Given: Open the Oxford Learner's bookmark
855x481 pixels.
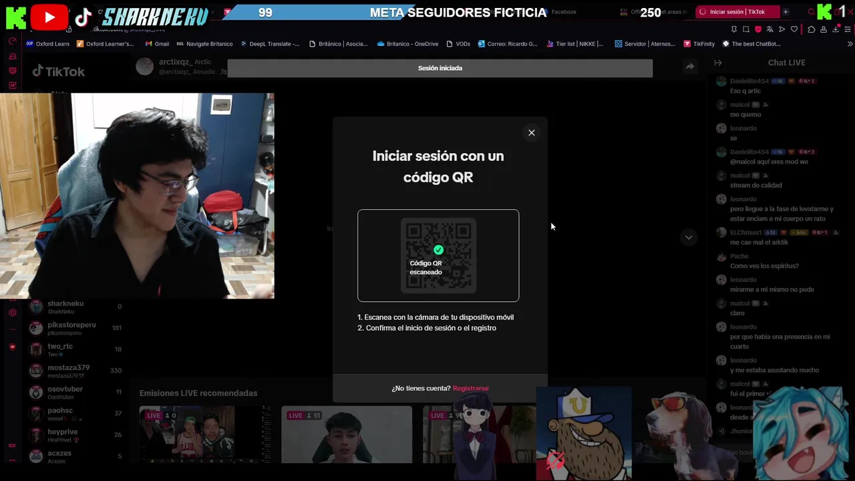Looking at the screenshot, I should (105, 44).
